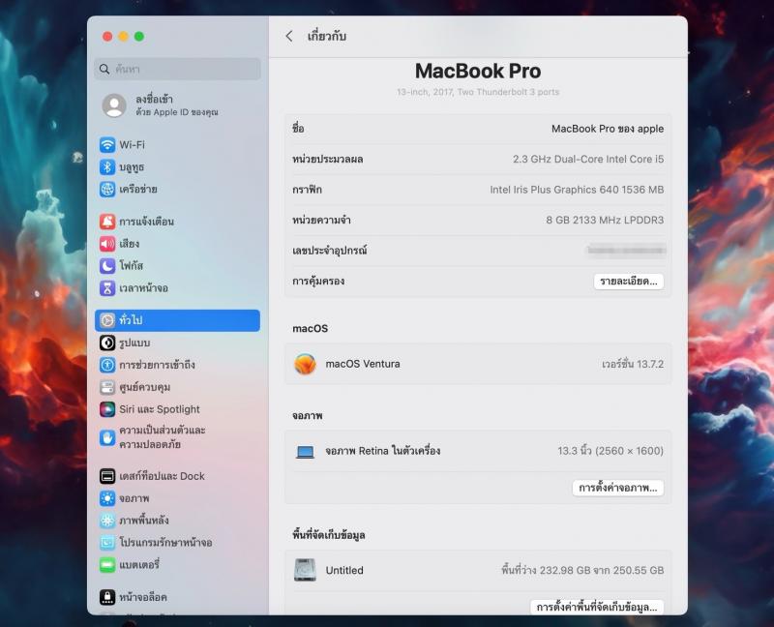Open warranty details with รายละเอียด... button

pos(628,282)
